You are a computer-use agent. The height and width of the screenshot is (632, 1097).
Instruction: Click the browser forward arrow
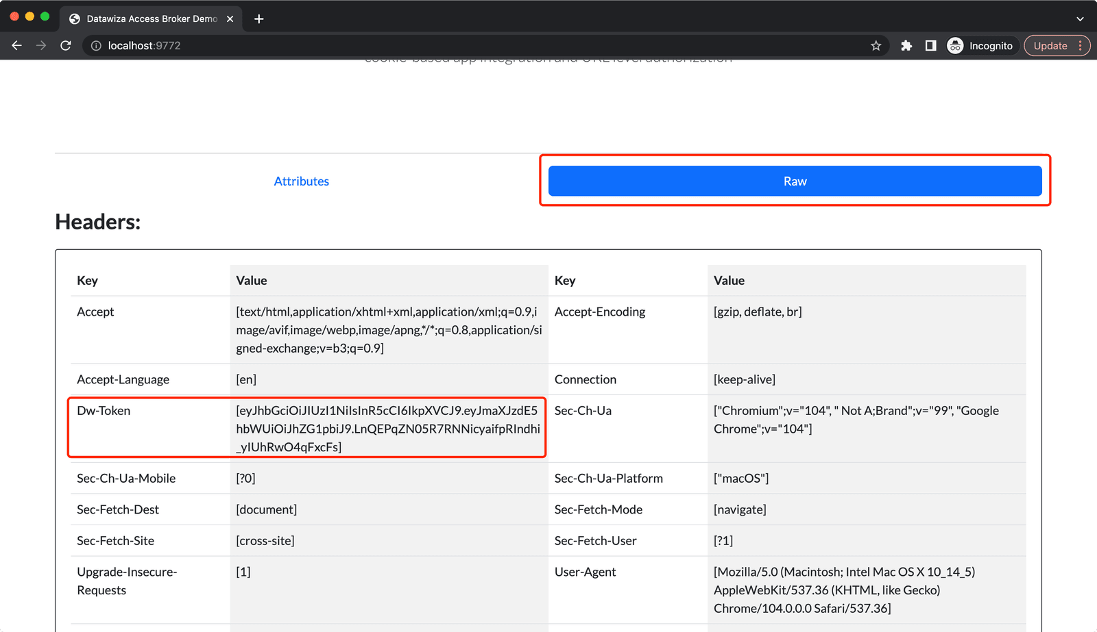tap(41, 46)
